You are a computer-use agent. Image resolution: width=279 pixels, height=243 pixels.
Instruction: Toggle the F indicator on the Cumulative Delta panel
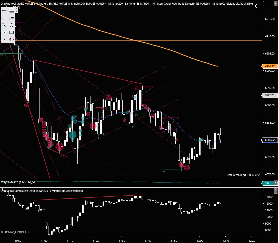(x=275, y=191)
